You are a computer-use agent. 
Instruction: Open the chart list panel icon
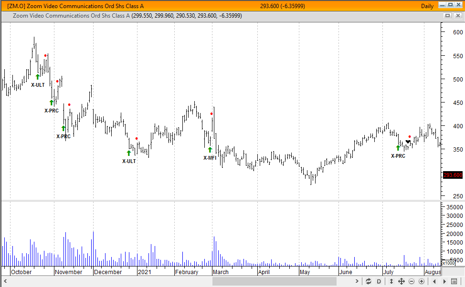click(x=454, y=281)
